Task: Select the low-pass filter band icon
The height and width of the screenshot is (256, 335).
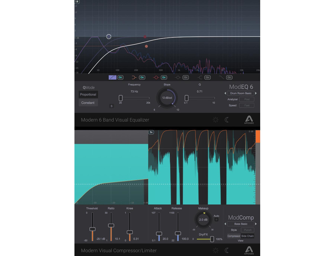Action: tap(221, 78)
